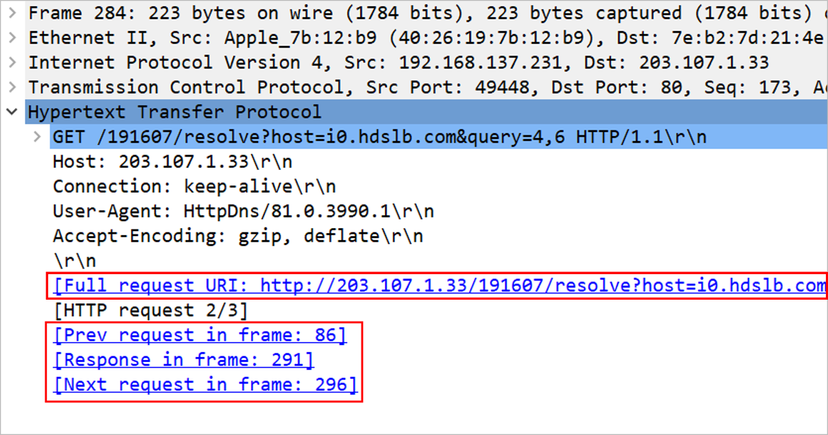Select the User-Agent HttpDns field
This screenshot has width=828, height=435.
point(243,211)
